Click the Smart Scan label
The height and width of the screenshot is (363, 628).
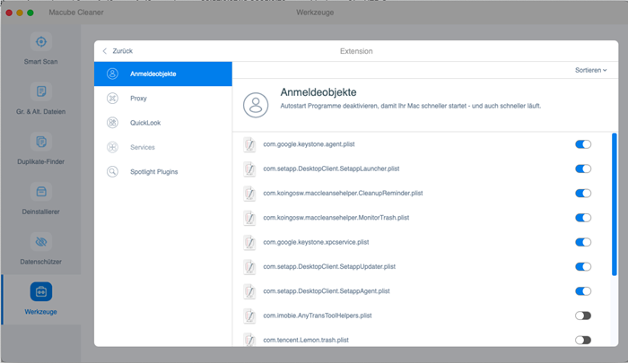[x=41, y=62]
